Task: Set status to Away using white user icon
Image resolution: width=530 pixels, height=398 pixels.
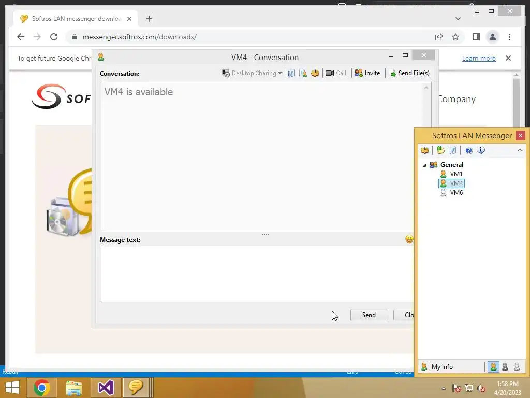Action: (x=517, y=367)
